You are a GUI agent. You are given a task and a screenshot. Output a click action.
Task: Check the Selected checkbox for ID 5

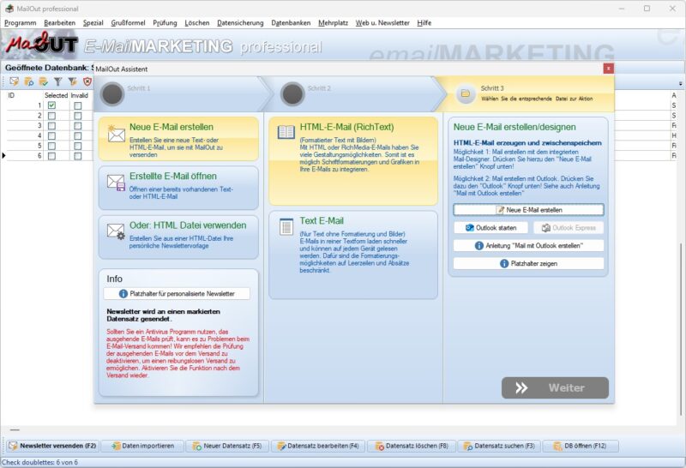[x=51, y=146]
